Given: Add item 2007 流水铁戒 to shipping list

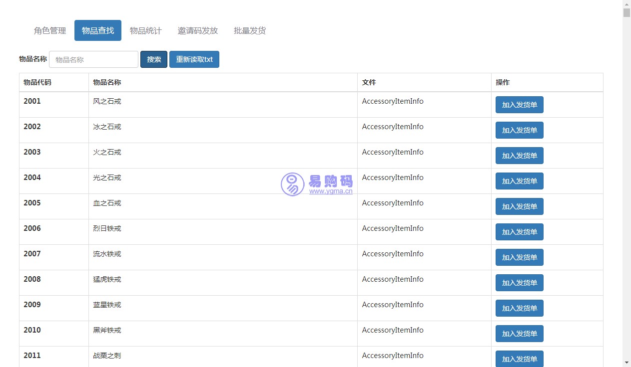Looking at the screenshot, I should pyautogui.click(x=519, y=257).
